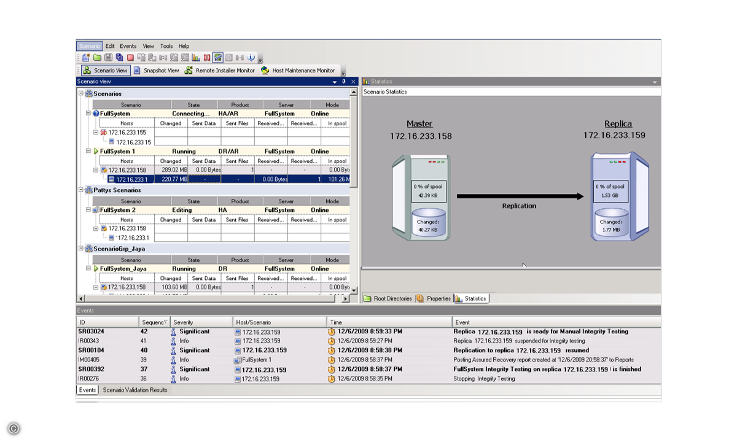The image size is (737, 442).
Task: Collapse the FullSystem 1 scenario node
Action: coord(88,151)
